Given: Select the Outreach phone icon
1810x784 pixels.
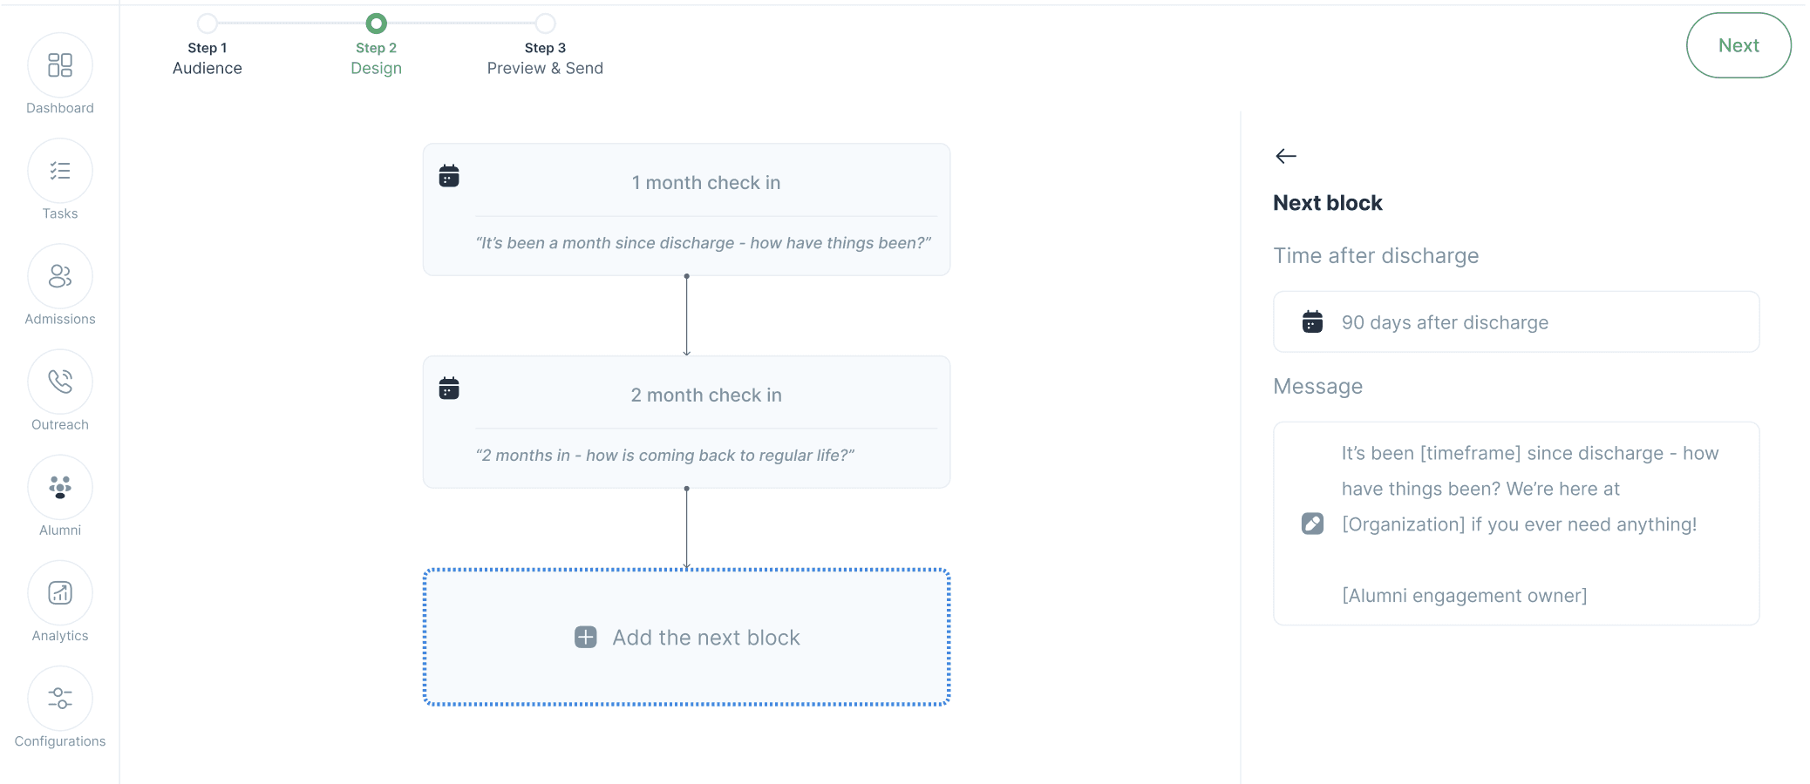Looking at the screenshot, I should [60, 382].
